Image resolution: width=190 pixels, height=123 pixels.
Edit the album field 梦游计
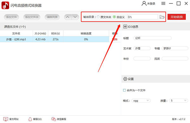[x=175, y=48]
